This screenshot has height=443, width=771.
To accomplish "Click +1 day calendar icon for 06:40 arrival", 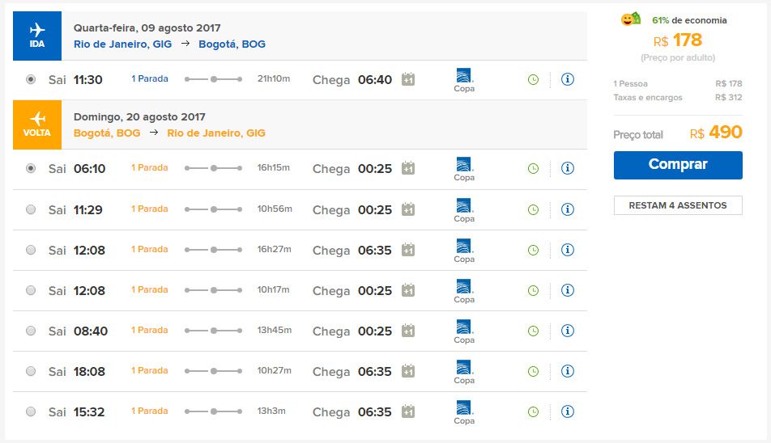I will (408, 79).
